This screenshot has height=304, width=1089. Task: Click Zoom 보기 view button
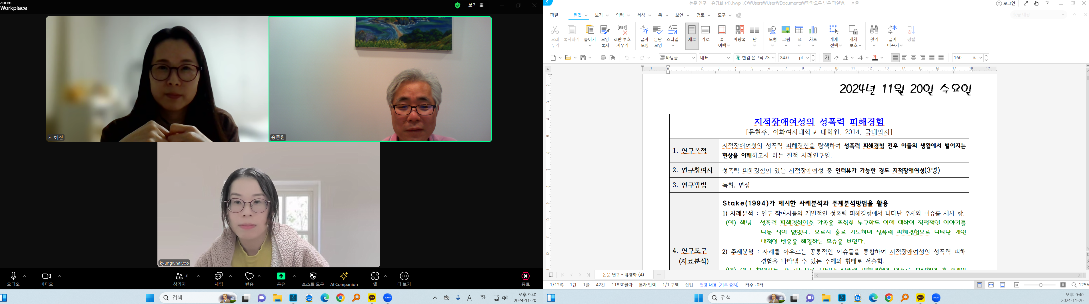point(476,5)
